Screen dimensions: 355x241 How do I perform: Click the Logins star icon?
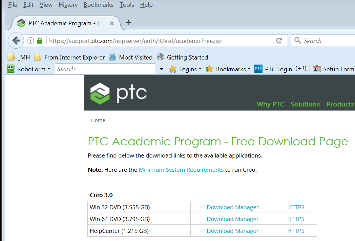(173, 69)
